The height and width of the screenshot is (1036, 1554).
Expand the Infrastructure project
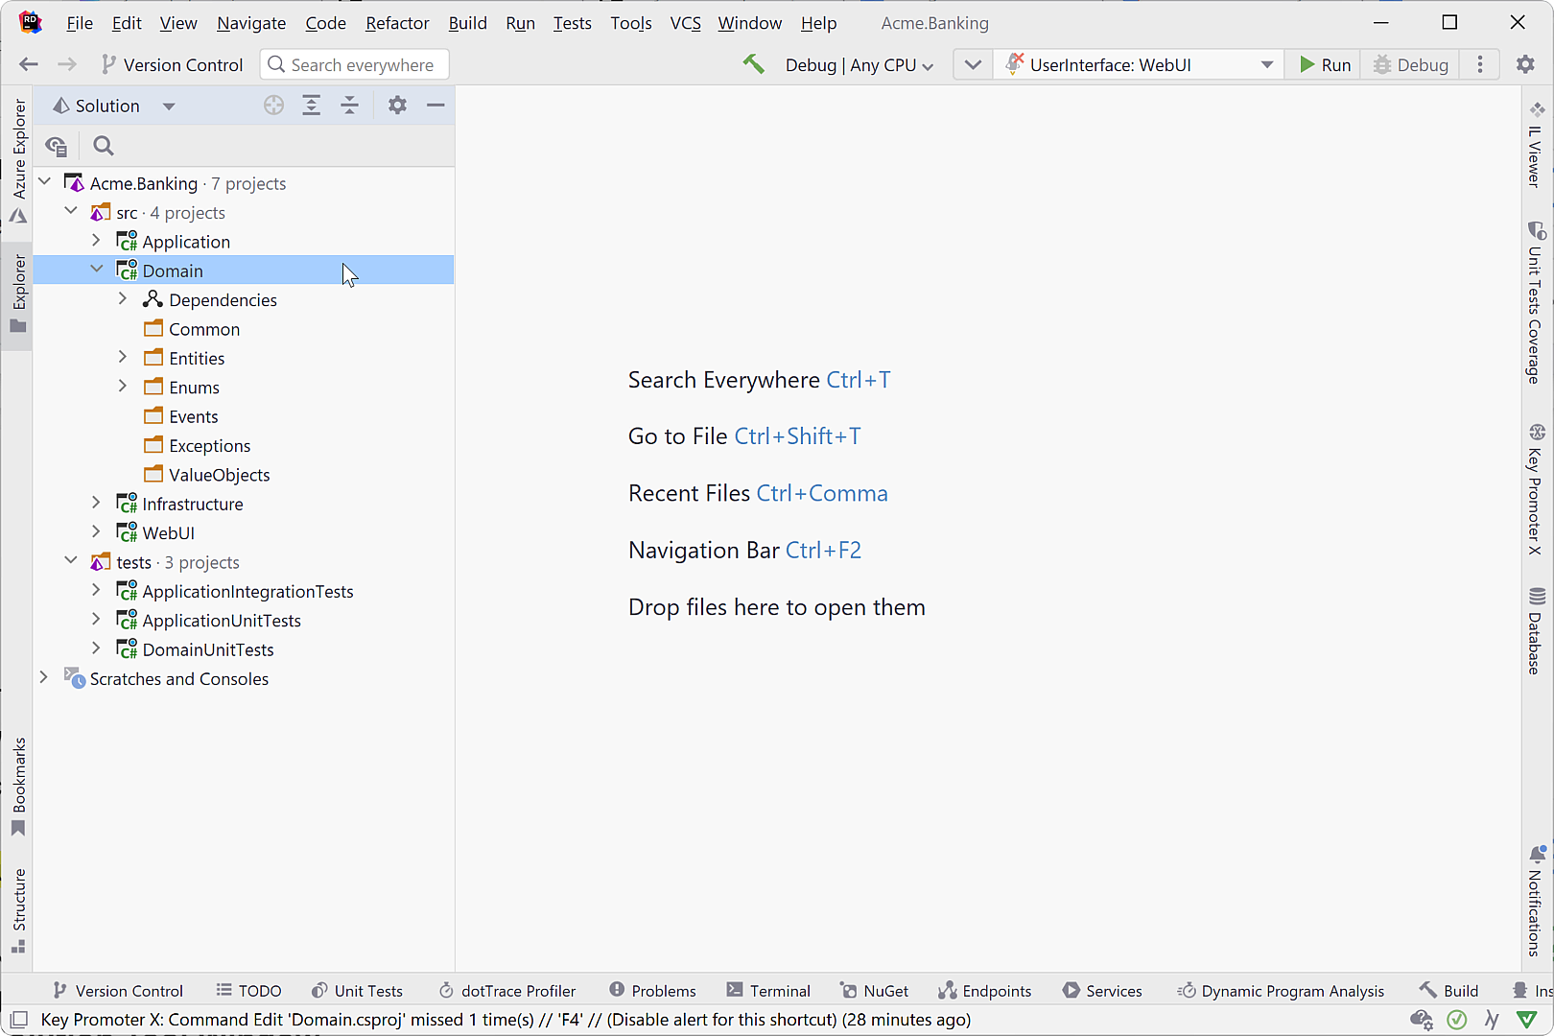click(x=96, y=503)
